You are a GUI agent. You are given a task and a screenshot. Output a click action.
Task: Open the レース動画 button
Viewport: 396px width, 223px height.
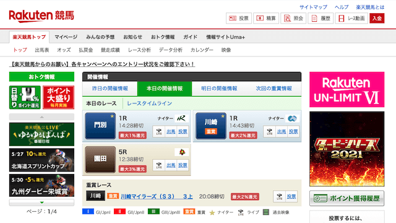[351, 18]
